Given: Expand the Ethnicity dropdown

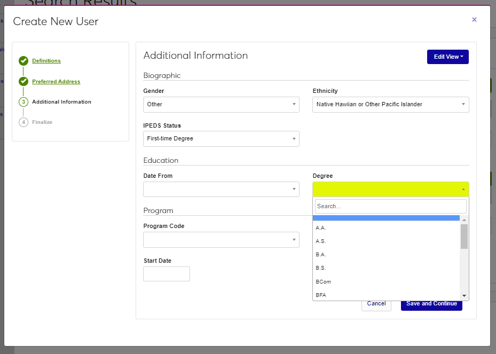Looking at the screenshot, I should pos(390,105).
